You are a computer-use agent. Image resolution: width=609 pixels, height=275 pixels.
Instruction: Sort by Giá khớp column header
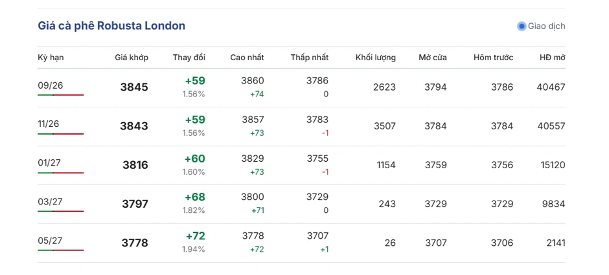(132, 58)
